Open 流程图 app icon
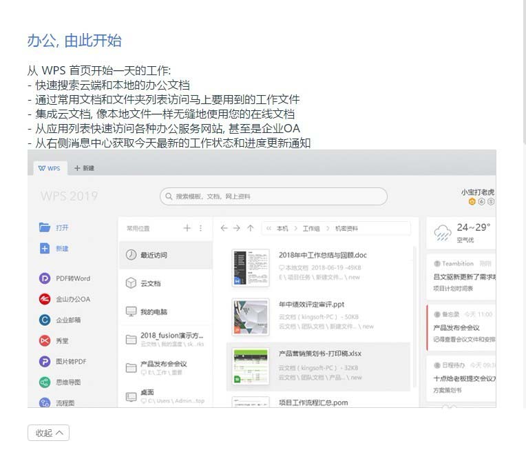Viewport: 526px width, 461px height. point(45,402)
